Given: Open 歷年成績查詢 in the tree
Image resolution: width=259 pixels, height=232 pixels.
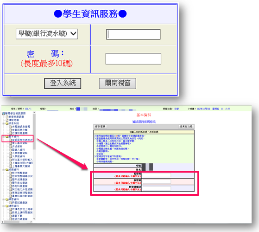Looking at the screenshot, I should [x=19, y=180].
